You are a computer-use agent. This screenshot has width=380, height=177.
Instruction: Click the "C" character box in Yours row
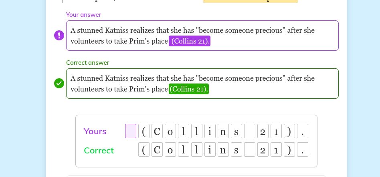pos(157,131)
